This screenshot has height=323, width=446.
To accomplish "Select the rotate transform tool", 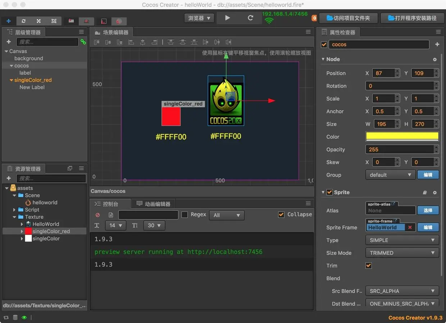I will (x=24, y=21).
